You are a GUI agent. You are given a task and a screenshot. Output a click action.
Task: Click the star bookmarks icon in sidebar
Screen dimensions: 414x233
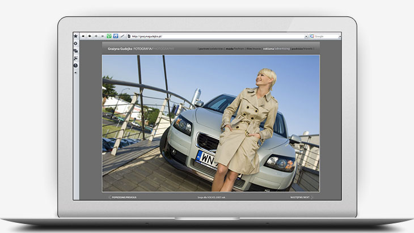click(75, 36)
